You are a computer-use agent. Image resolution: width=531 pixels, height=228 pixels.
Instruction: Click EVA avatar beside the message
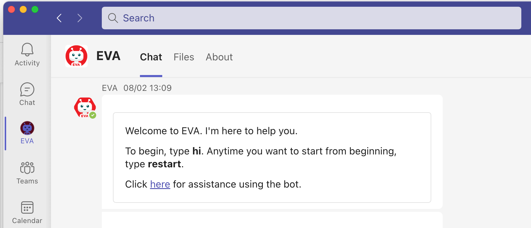click(85, 108)
